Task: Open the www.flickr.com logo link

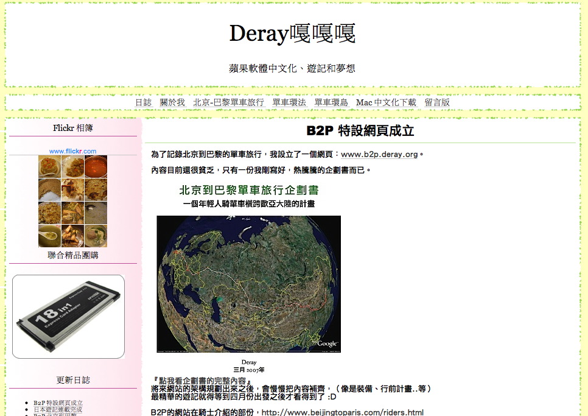Action: pos(72,151)
